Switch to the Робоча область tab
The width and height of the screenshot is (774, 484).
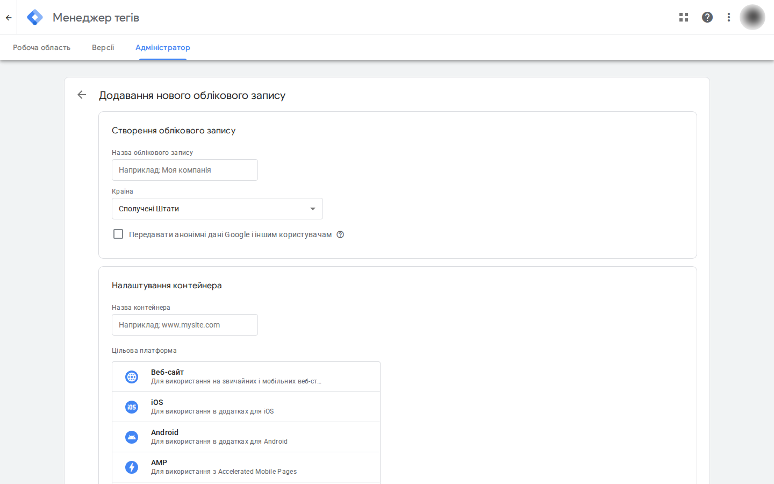tap(42, 47)
